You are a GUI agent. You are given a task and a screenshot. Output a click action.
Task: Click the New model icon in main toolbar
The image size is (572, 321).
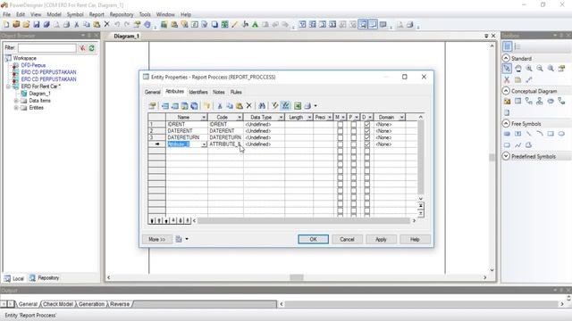pos(6,24)
